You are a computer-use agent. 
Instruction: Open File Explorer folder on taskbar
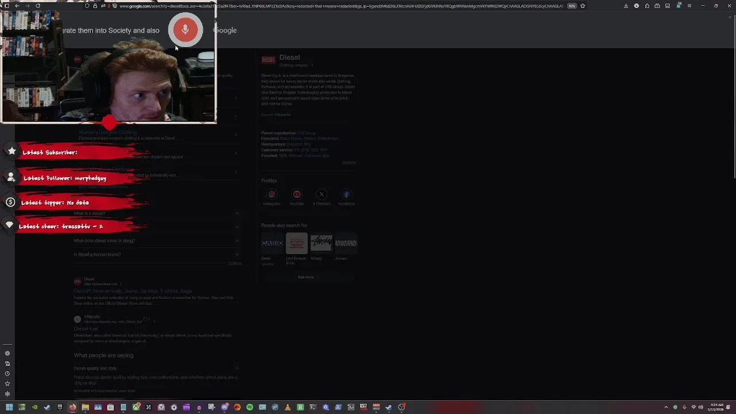click(85, 407)
